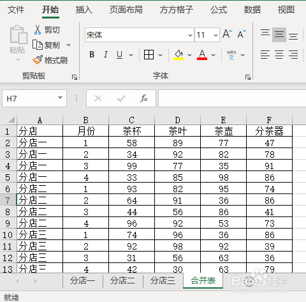The width and height of the screenshot is (306, 302).
Task: Select column C header
Action: click(x=131, y=120)
